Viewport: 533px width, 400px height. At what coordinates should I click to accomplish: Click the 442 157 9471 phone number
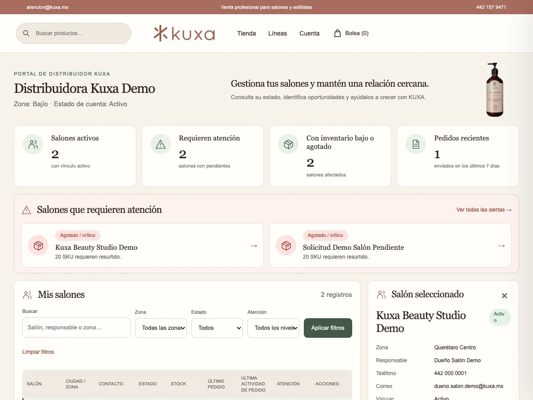491,7
